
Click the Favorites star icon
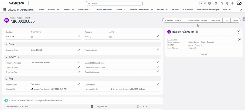(x=201, y=3)
